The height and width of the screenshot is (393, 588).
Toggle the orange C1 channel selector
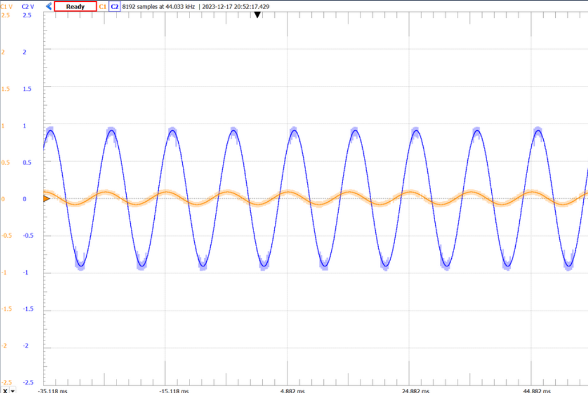click(102, 7)
